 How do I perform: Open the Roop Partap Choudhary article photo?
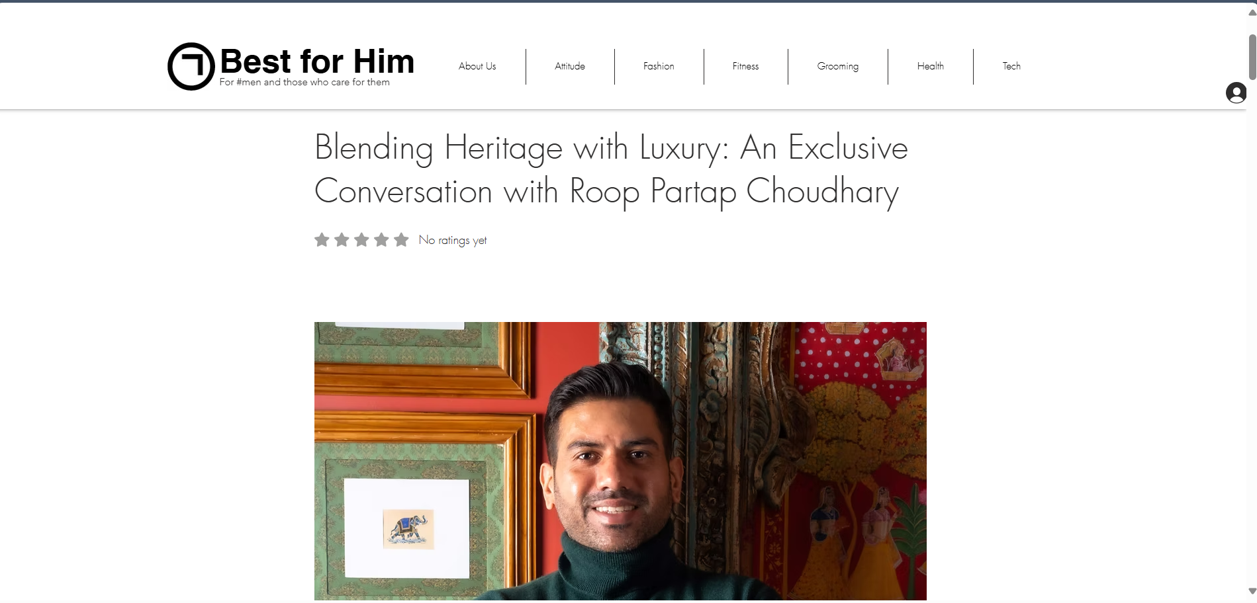(x=620, y=461)
